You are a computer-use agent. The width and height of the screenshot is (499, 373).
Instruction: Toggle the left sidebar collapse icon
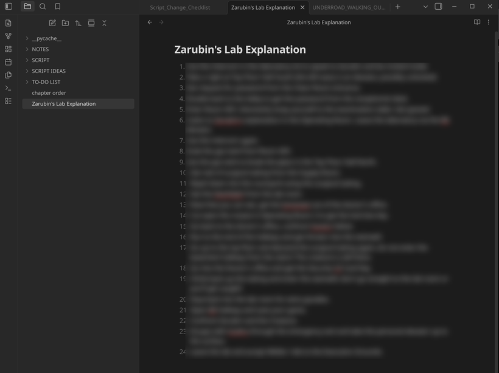click(x=9, y=6)
